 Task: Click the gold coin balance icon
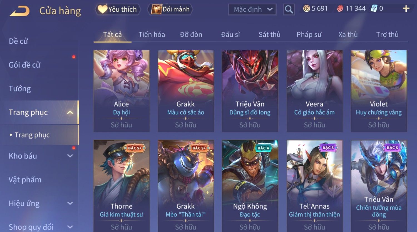point(306,9)
